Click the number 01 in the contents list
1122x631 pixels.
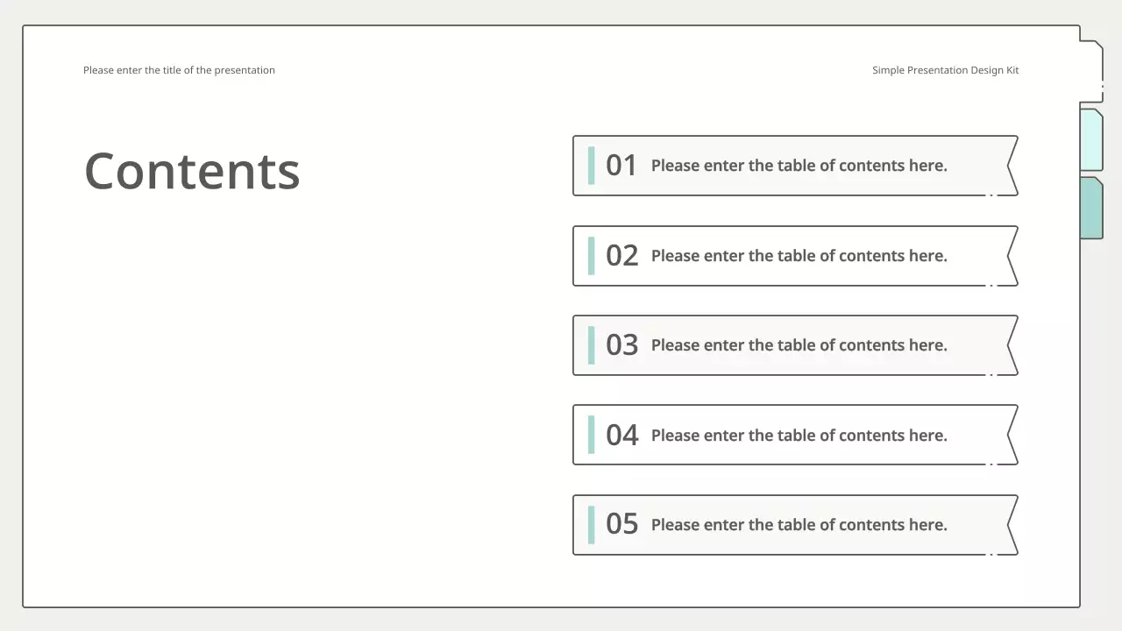[x=621, y=166]
